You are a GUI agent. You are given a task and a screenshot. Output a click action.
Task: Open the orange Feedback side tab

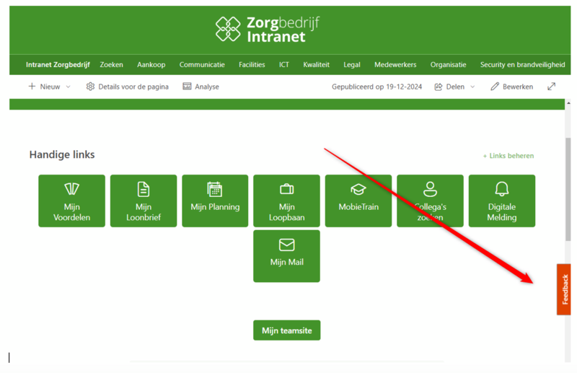tap(564, 289)
